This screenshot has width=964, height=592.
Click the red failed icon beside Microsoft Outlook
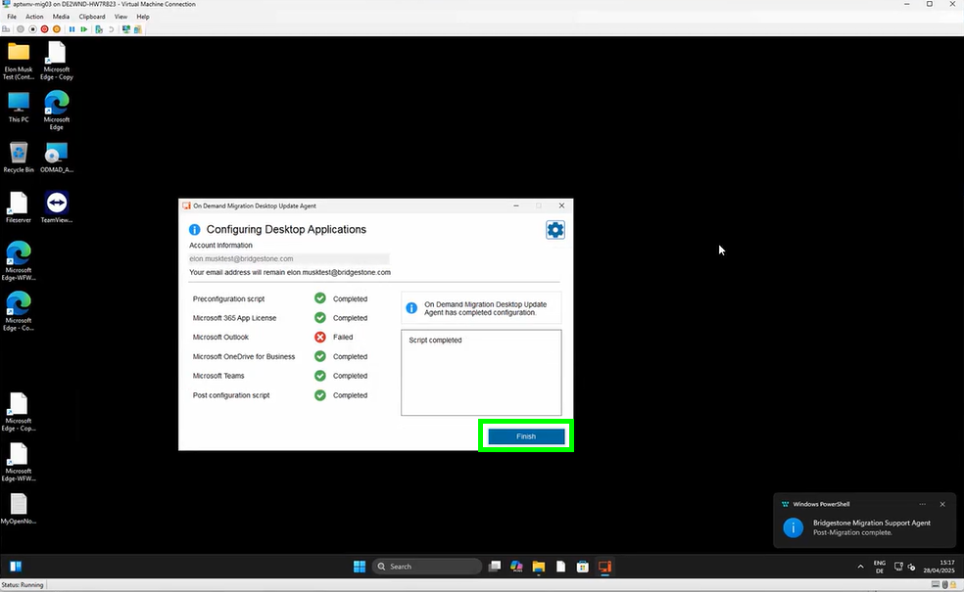click(320, 338)
